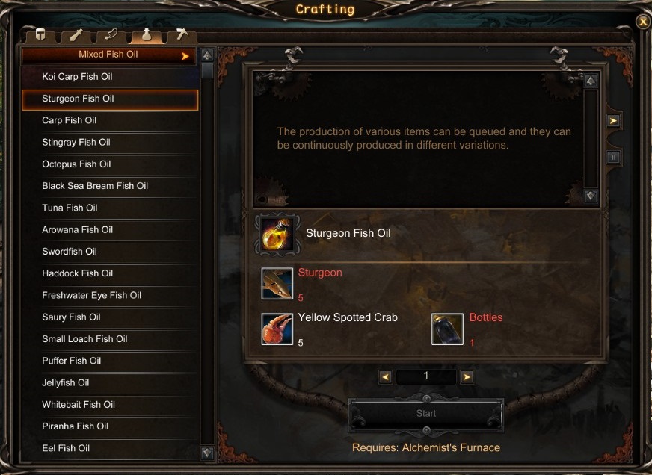Click the Sturgeon Fish Oil potion icon
652x475 pixels.
277,235
